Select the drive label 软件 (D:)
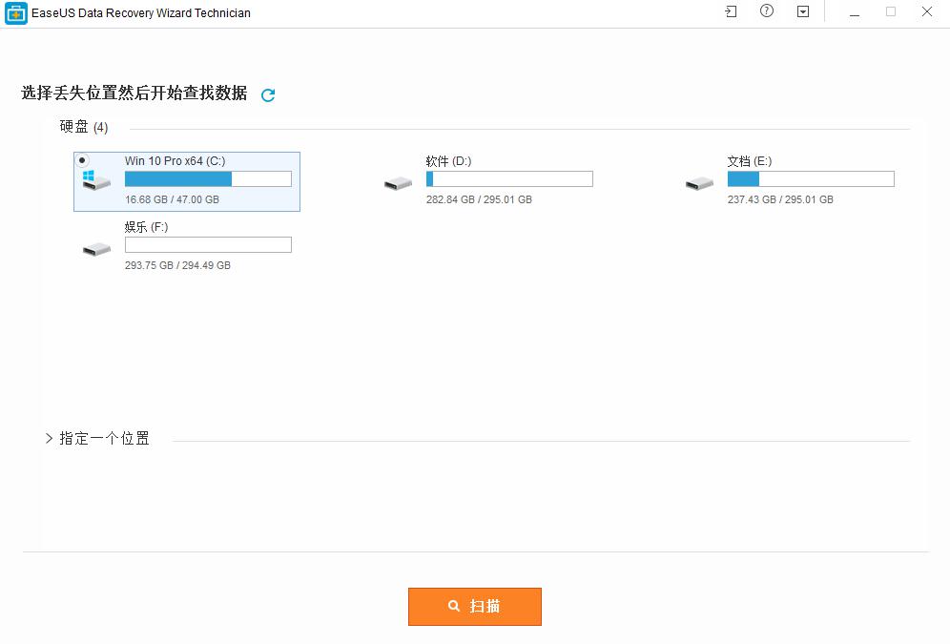Viewport: 950px width, 644px height. 448,161
